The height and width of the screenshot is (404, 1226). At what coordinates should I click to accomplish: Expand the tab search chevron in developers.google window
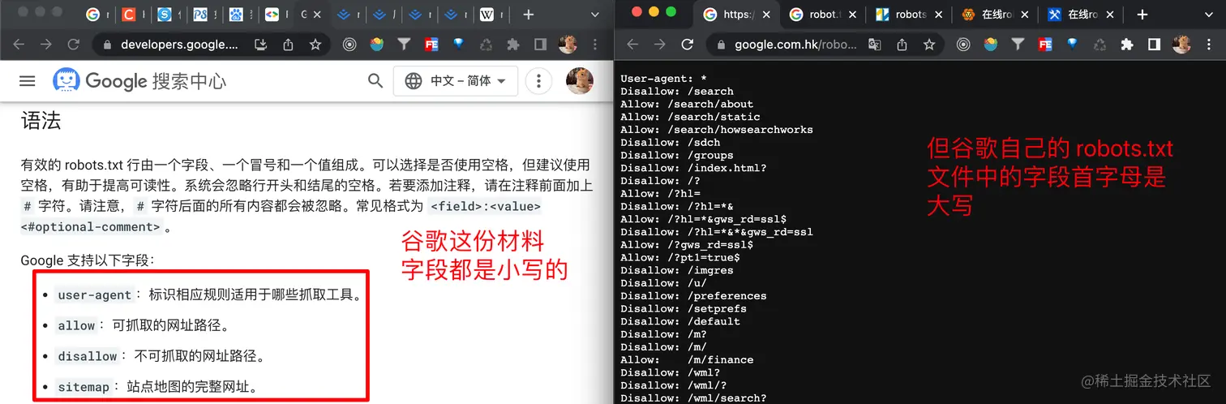(x=596, y=15)
